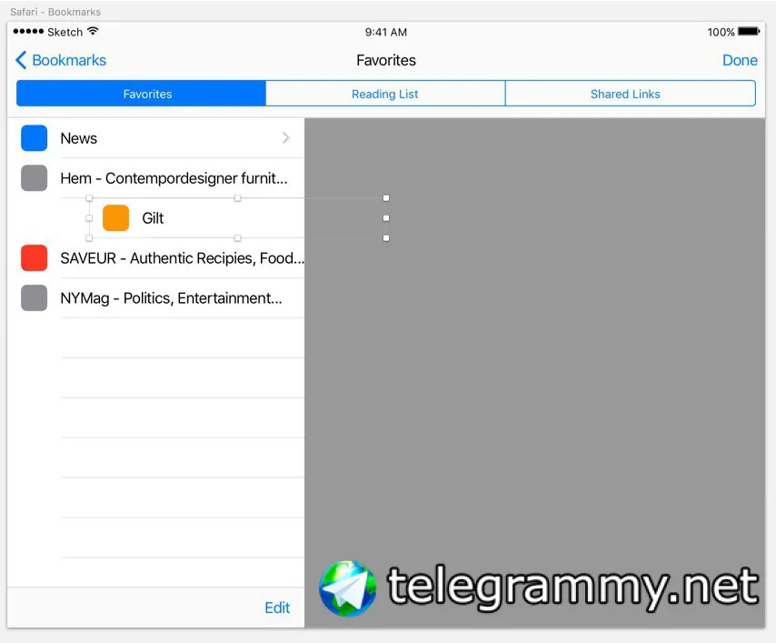776x643 pixels.
Task: Expand News with the chevron arrow
Action: 286,137
